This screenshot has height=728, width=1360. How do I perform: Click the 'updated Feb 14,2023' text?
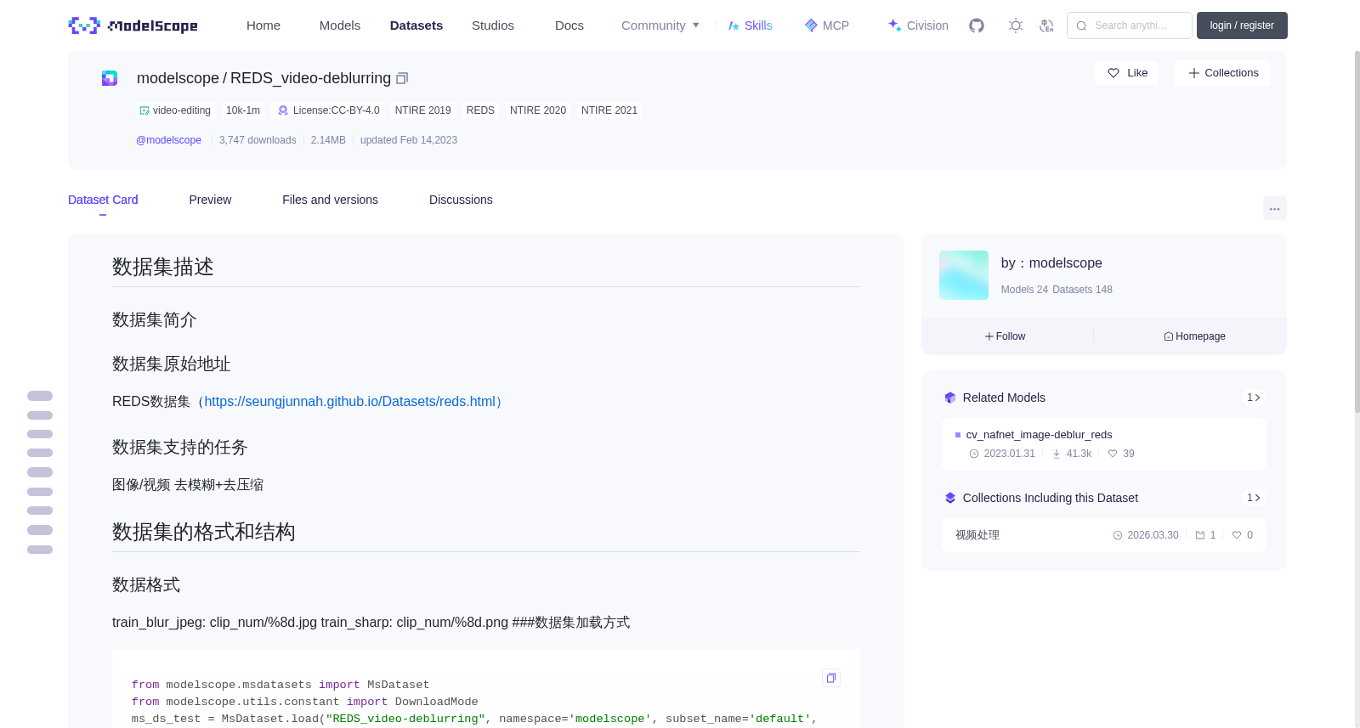[x=409, y=140]
